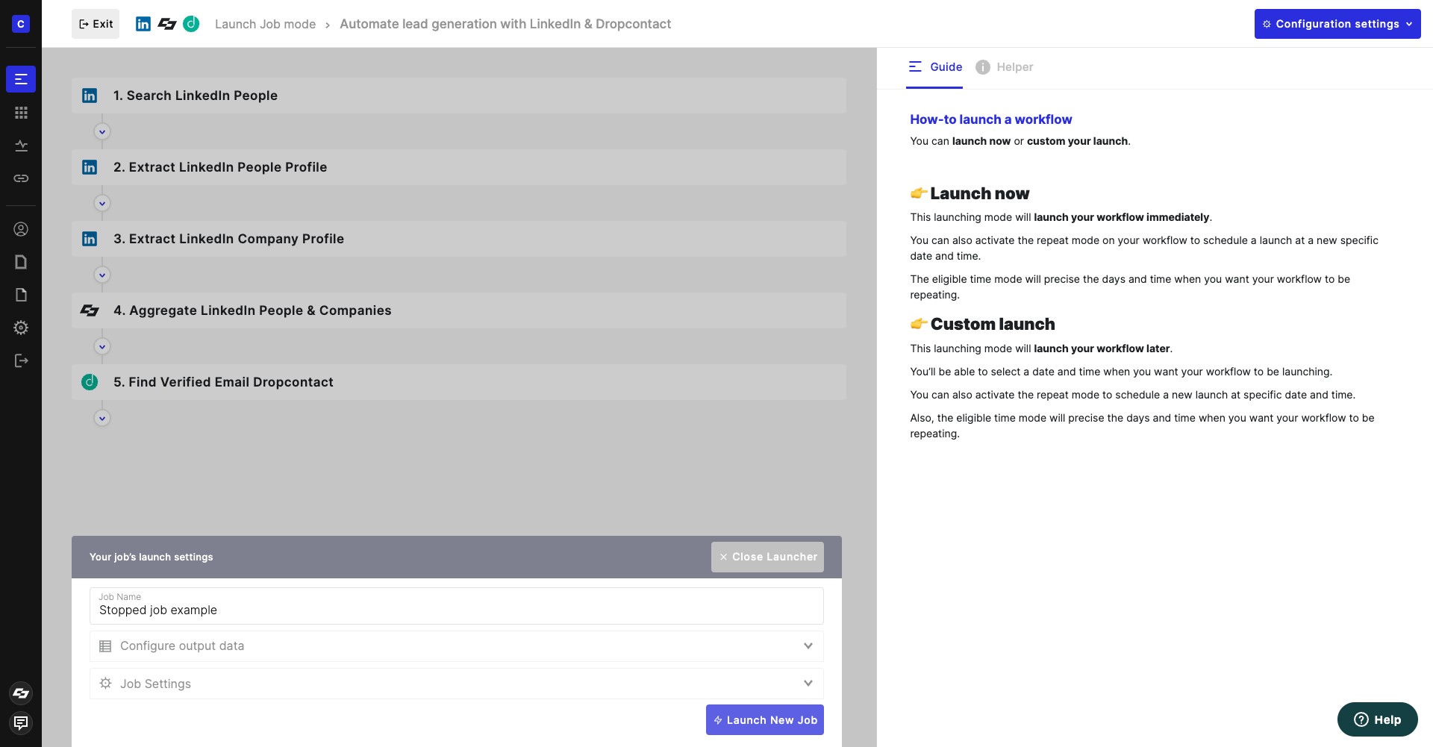Click Close Launcher button
The height and width of the screenshot is (747, 1433).
[x=767, y=557]
